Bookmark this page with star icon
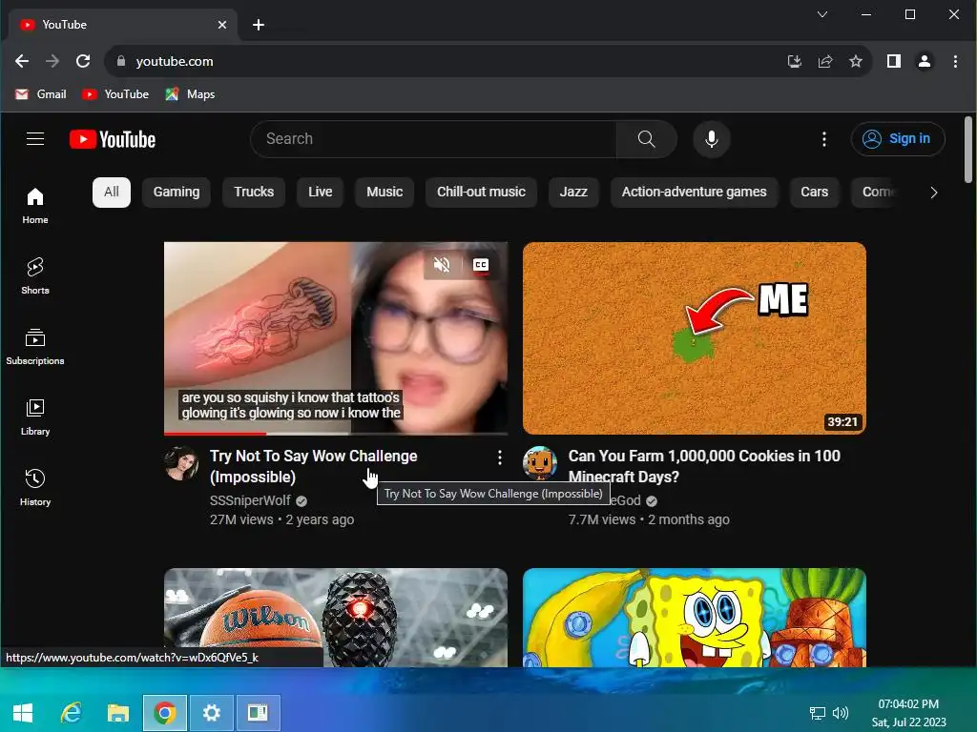 [856, 61]
